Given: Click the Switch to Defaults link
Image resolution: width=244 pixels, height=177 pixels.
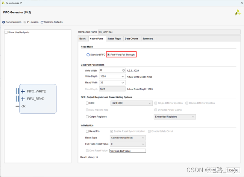Looking at the screenshot, I should coord(53,22).
